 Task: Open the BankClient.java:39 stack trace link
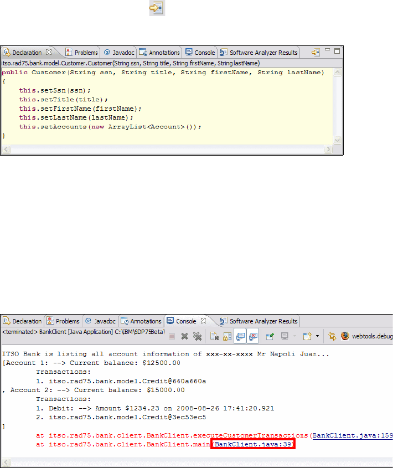(253, 444)
